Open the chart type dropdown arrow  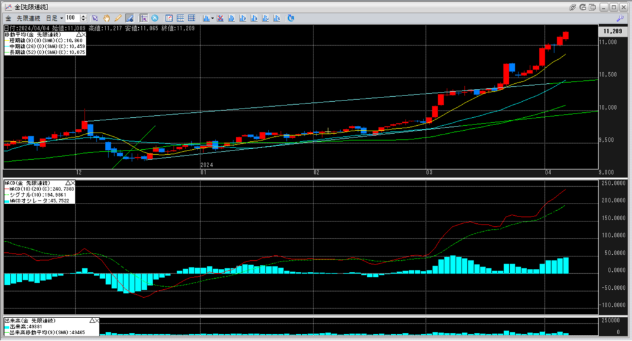pyautogui.click(x=212, y=18)
